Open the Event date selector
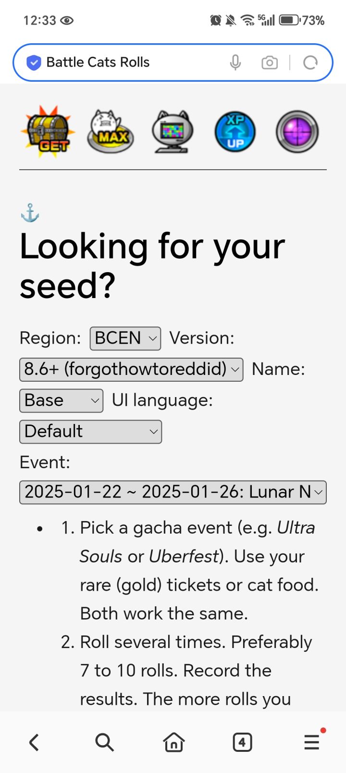Image resolution: width=346 pixels, height=773 pixels. 173,492
